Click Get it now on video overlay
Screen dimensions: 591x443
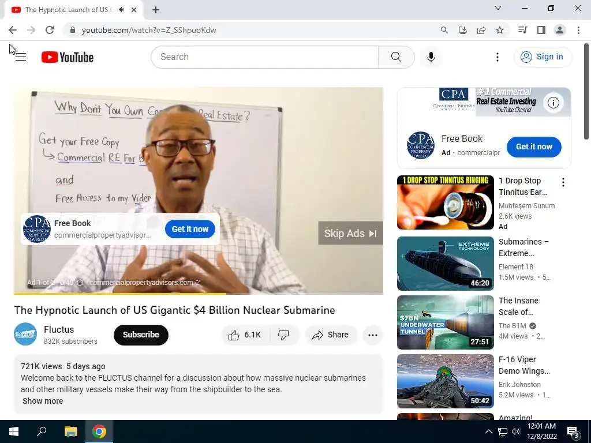tap(190, 229)
